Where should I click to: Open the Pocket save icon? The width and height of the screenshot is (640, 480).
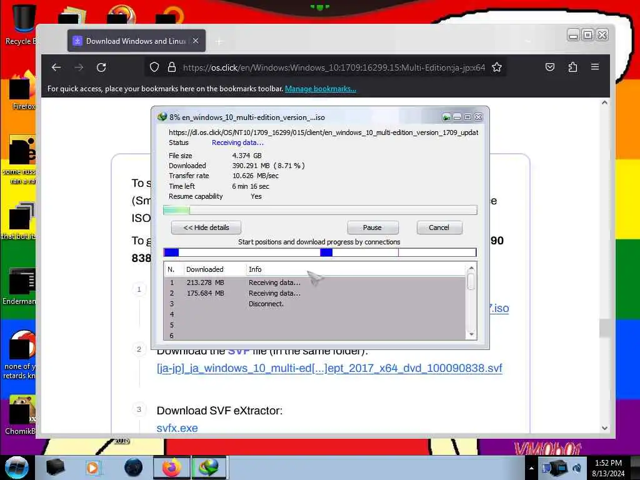pos(550,67)
